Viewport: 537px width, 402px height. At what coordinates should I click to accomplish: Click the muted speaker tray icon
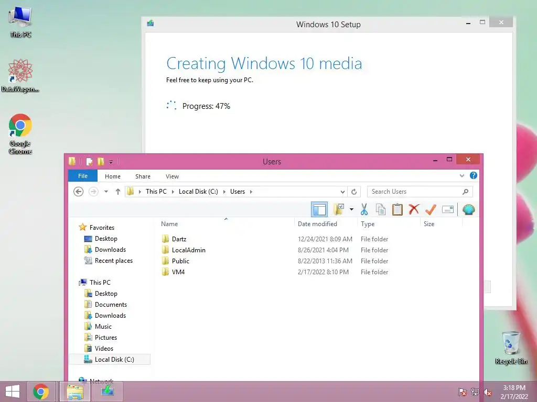click(x=488, y=392)
